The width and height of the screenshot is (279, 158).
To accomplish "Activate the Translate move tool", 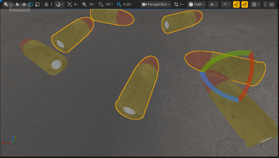I will click(x=24, y=4).
